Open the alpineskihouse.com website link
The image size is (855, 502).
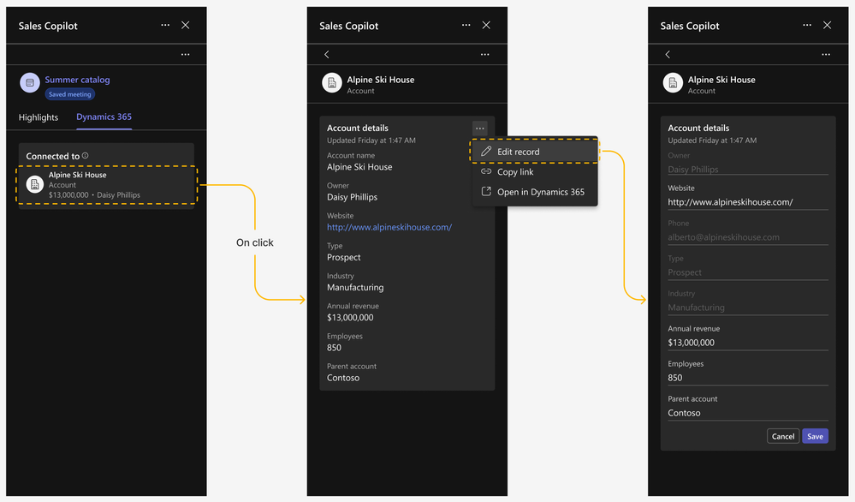[x=389, y=228]
